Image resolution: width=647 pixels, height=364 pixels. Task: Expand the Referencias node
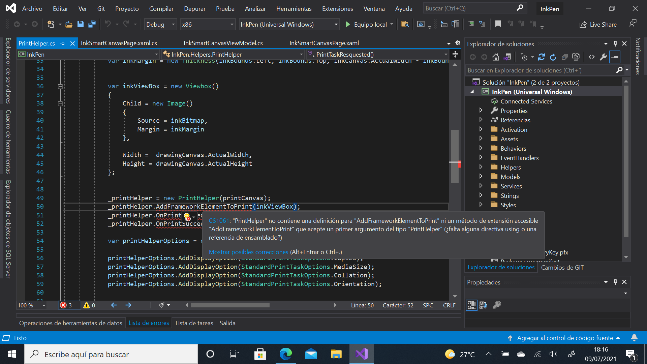pos(481,120)
